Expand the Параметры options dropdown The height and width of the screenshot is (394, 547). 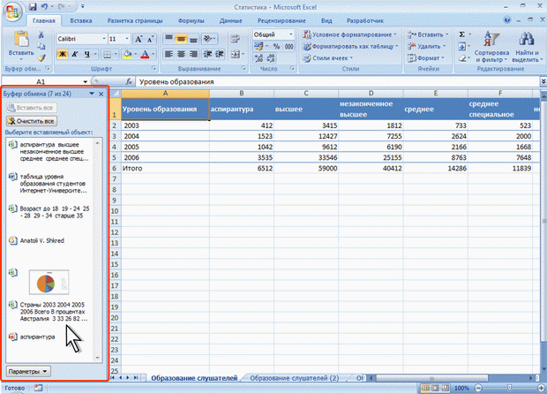point(29,372)
